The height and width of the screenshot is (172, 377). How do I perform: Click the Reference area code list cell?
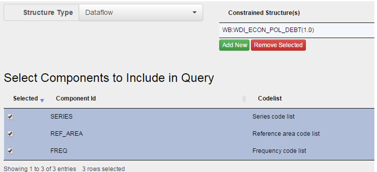coord(286,134)
